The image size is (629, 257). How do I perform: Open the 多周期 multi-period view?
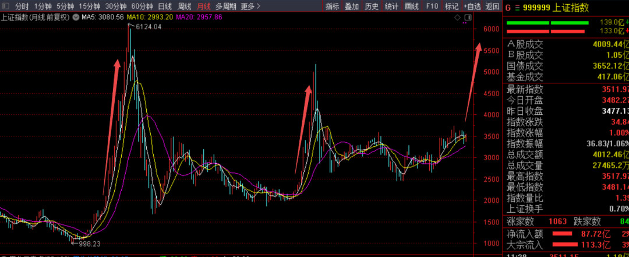coord(226,6)
